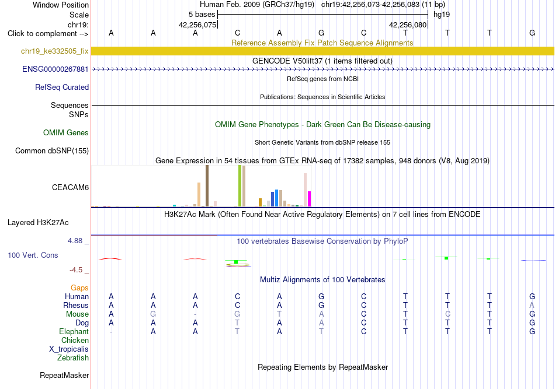
Task: Select the Mouse alignment row label
Action: point(78,314)
